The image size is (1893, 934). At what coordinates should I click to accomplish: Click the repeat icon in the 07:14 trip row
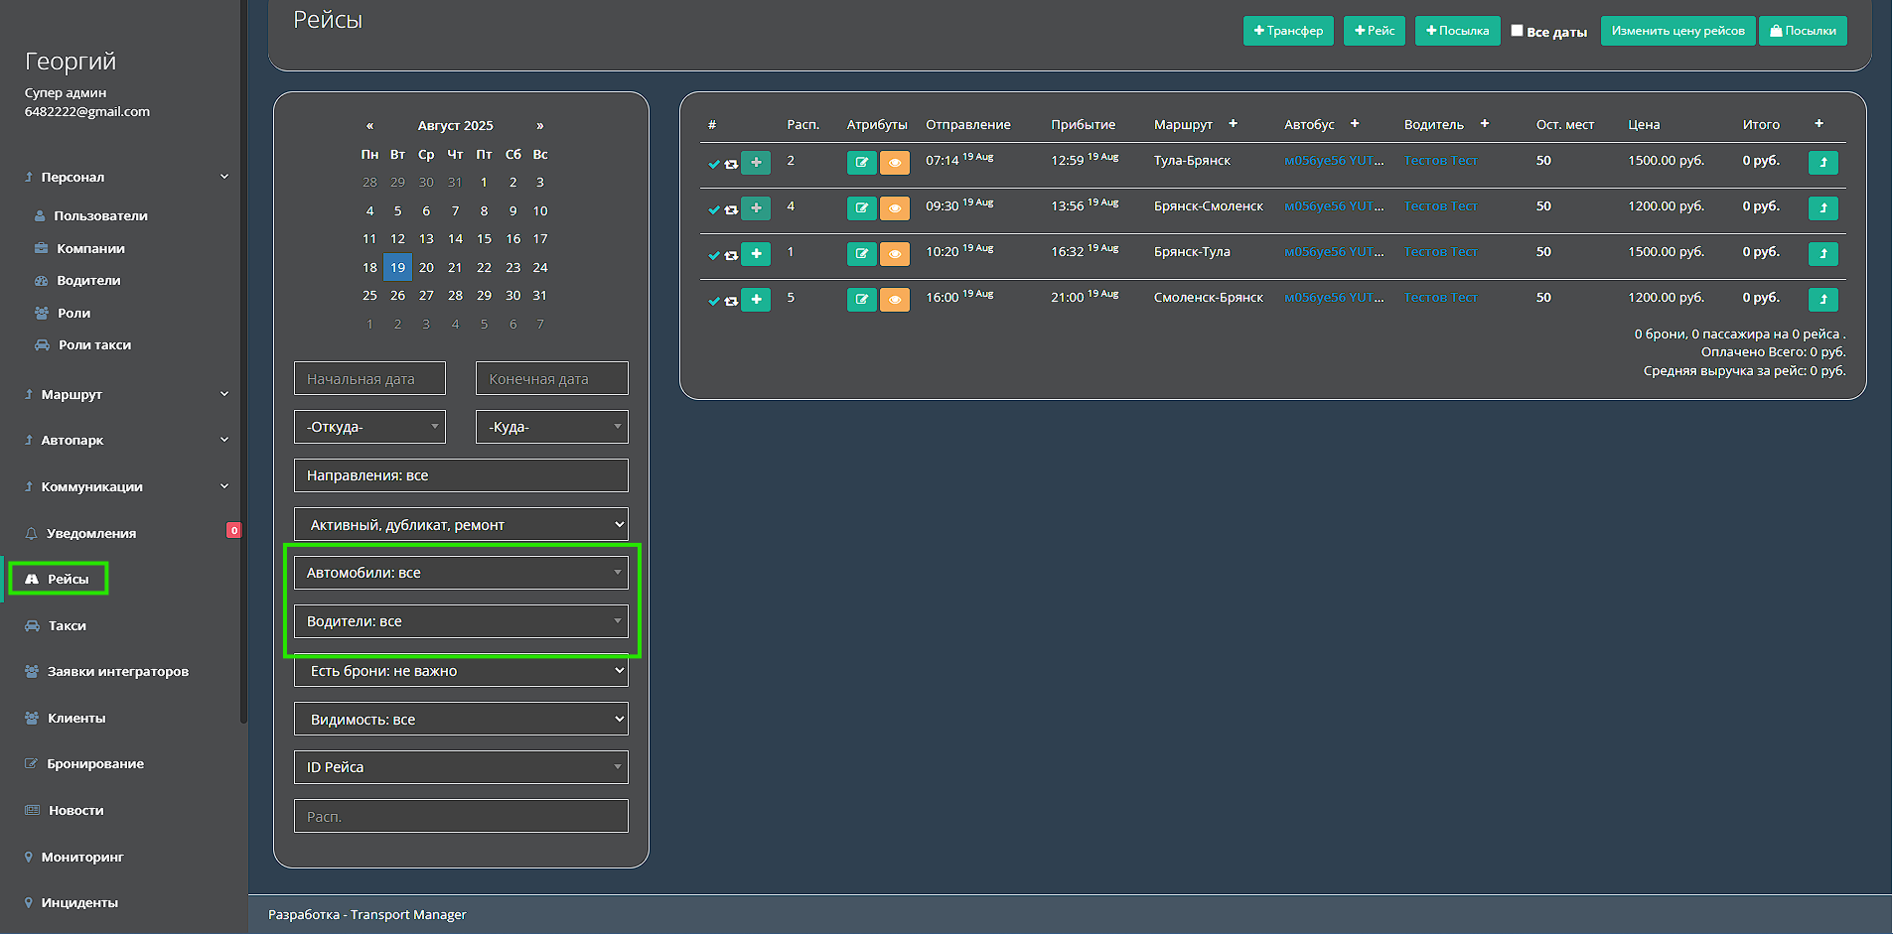(x=731, y=165)
